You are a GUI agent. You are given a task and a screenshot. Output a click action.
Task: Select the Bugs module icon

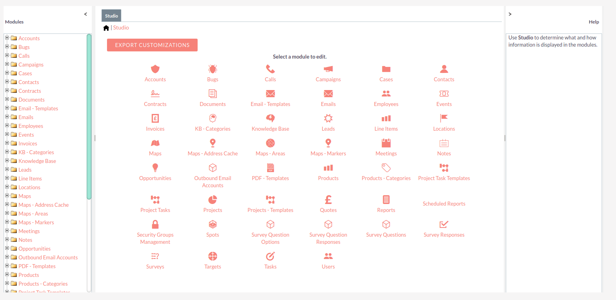[x=212, y=69]
